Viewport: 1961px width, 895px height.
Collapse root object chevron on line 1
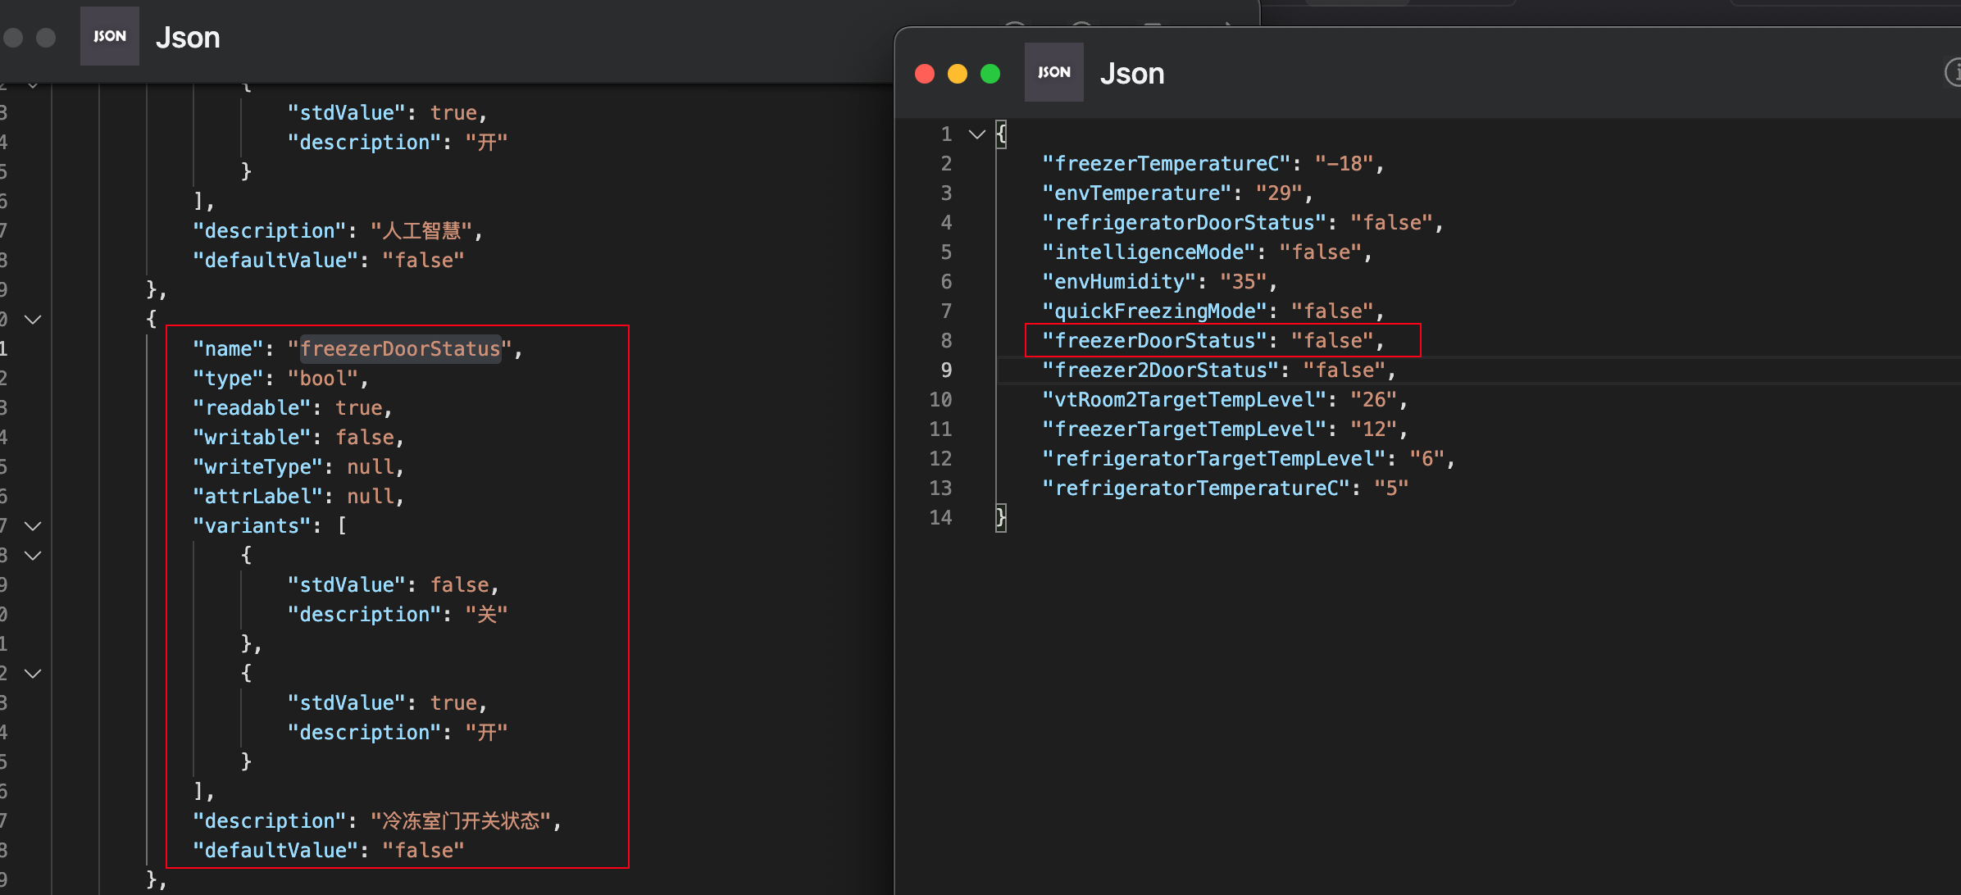point(976,134)
